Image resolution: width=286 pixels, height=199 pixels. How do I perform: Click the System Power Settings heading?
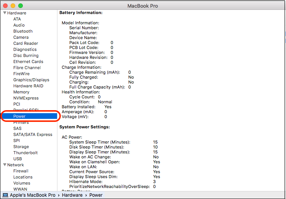pos(84,127)
